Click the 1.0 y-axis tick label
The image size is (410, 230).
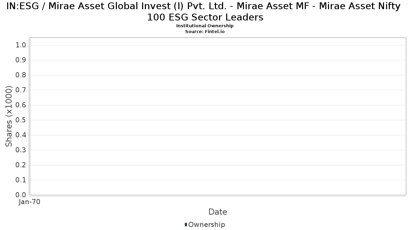click(x=21, y=45)
